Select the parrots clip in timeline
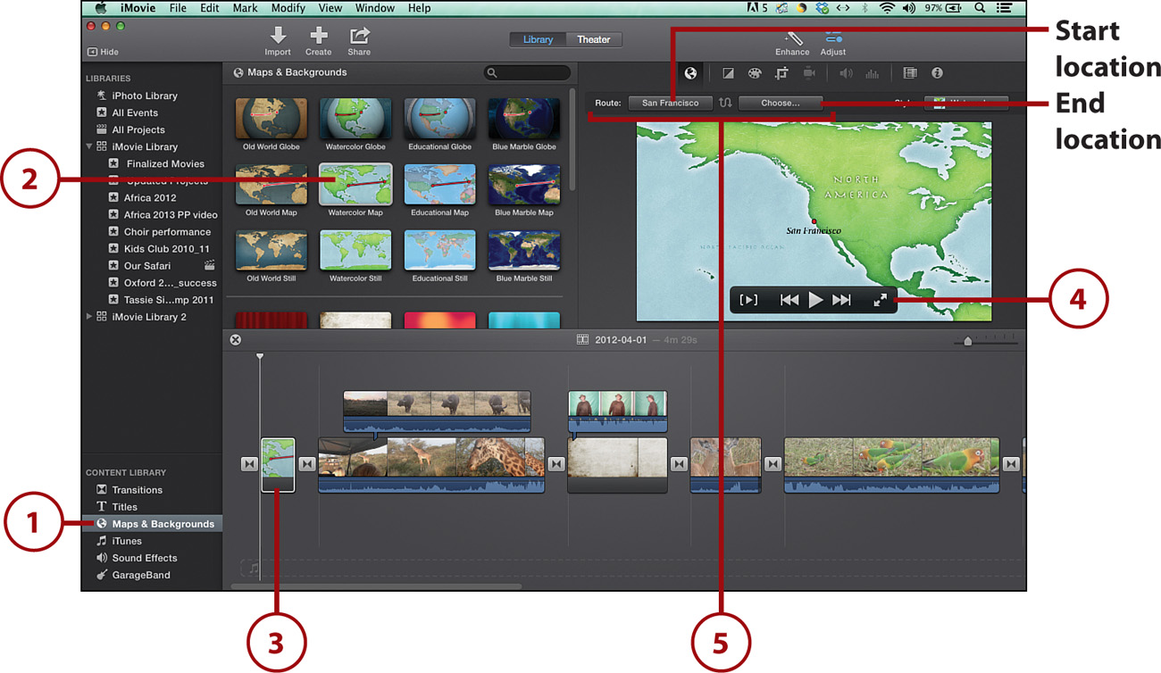 (x=891, y=464)
